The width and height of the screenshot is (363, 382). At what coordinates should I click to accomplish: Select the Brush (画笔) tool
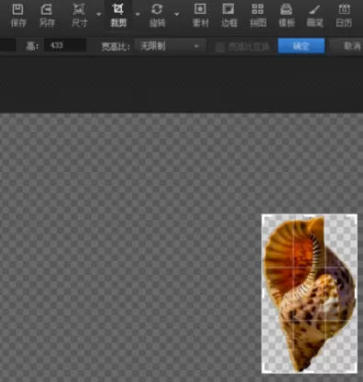coord(314,16)
